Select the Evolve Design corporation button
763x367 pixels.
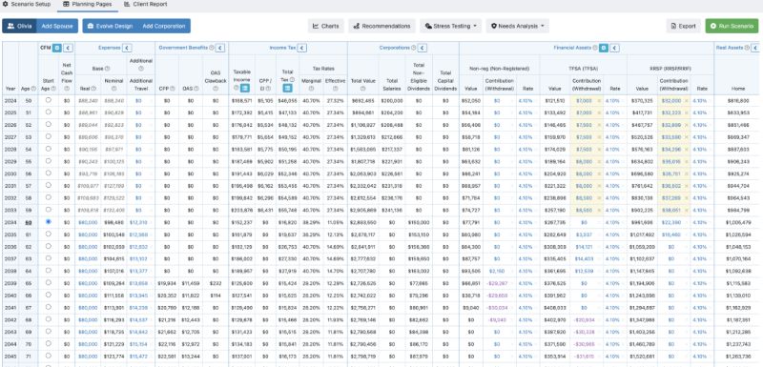click(x=110, y=26)
